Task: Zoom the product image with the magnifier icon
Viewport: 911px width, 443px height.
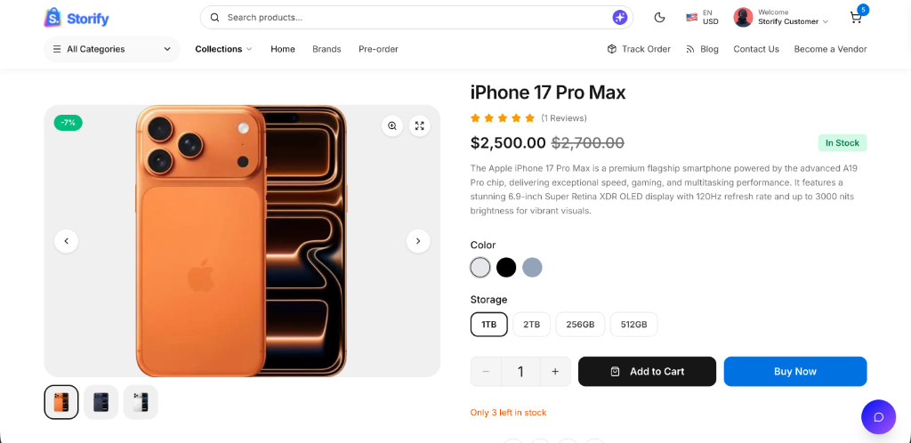Action: [x=392, y=126]
